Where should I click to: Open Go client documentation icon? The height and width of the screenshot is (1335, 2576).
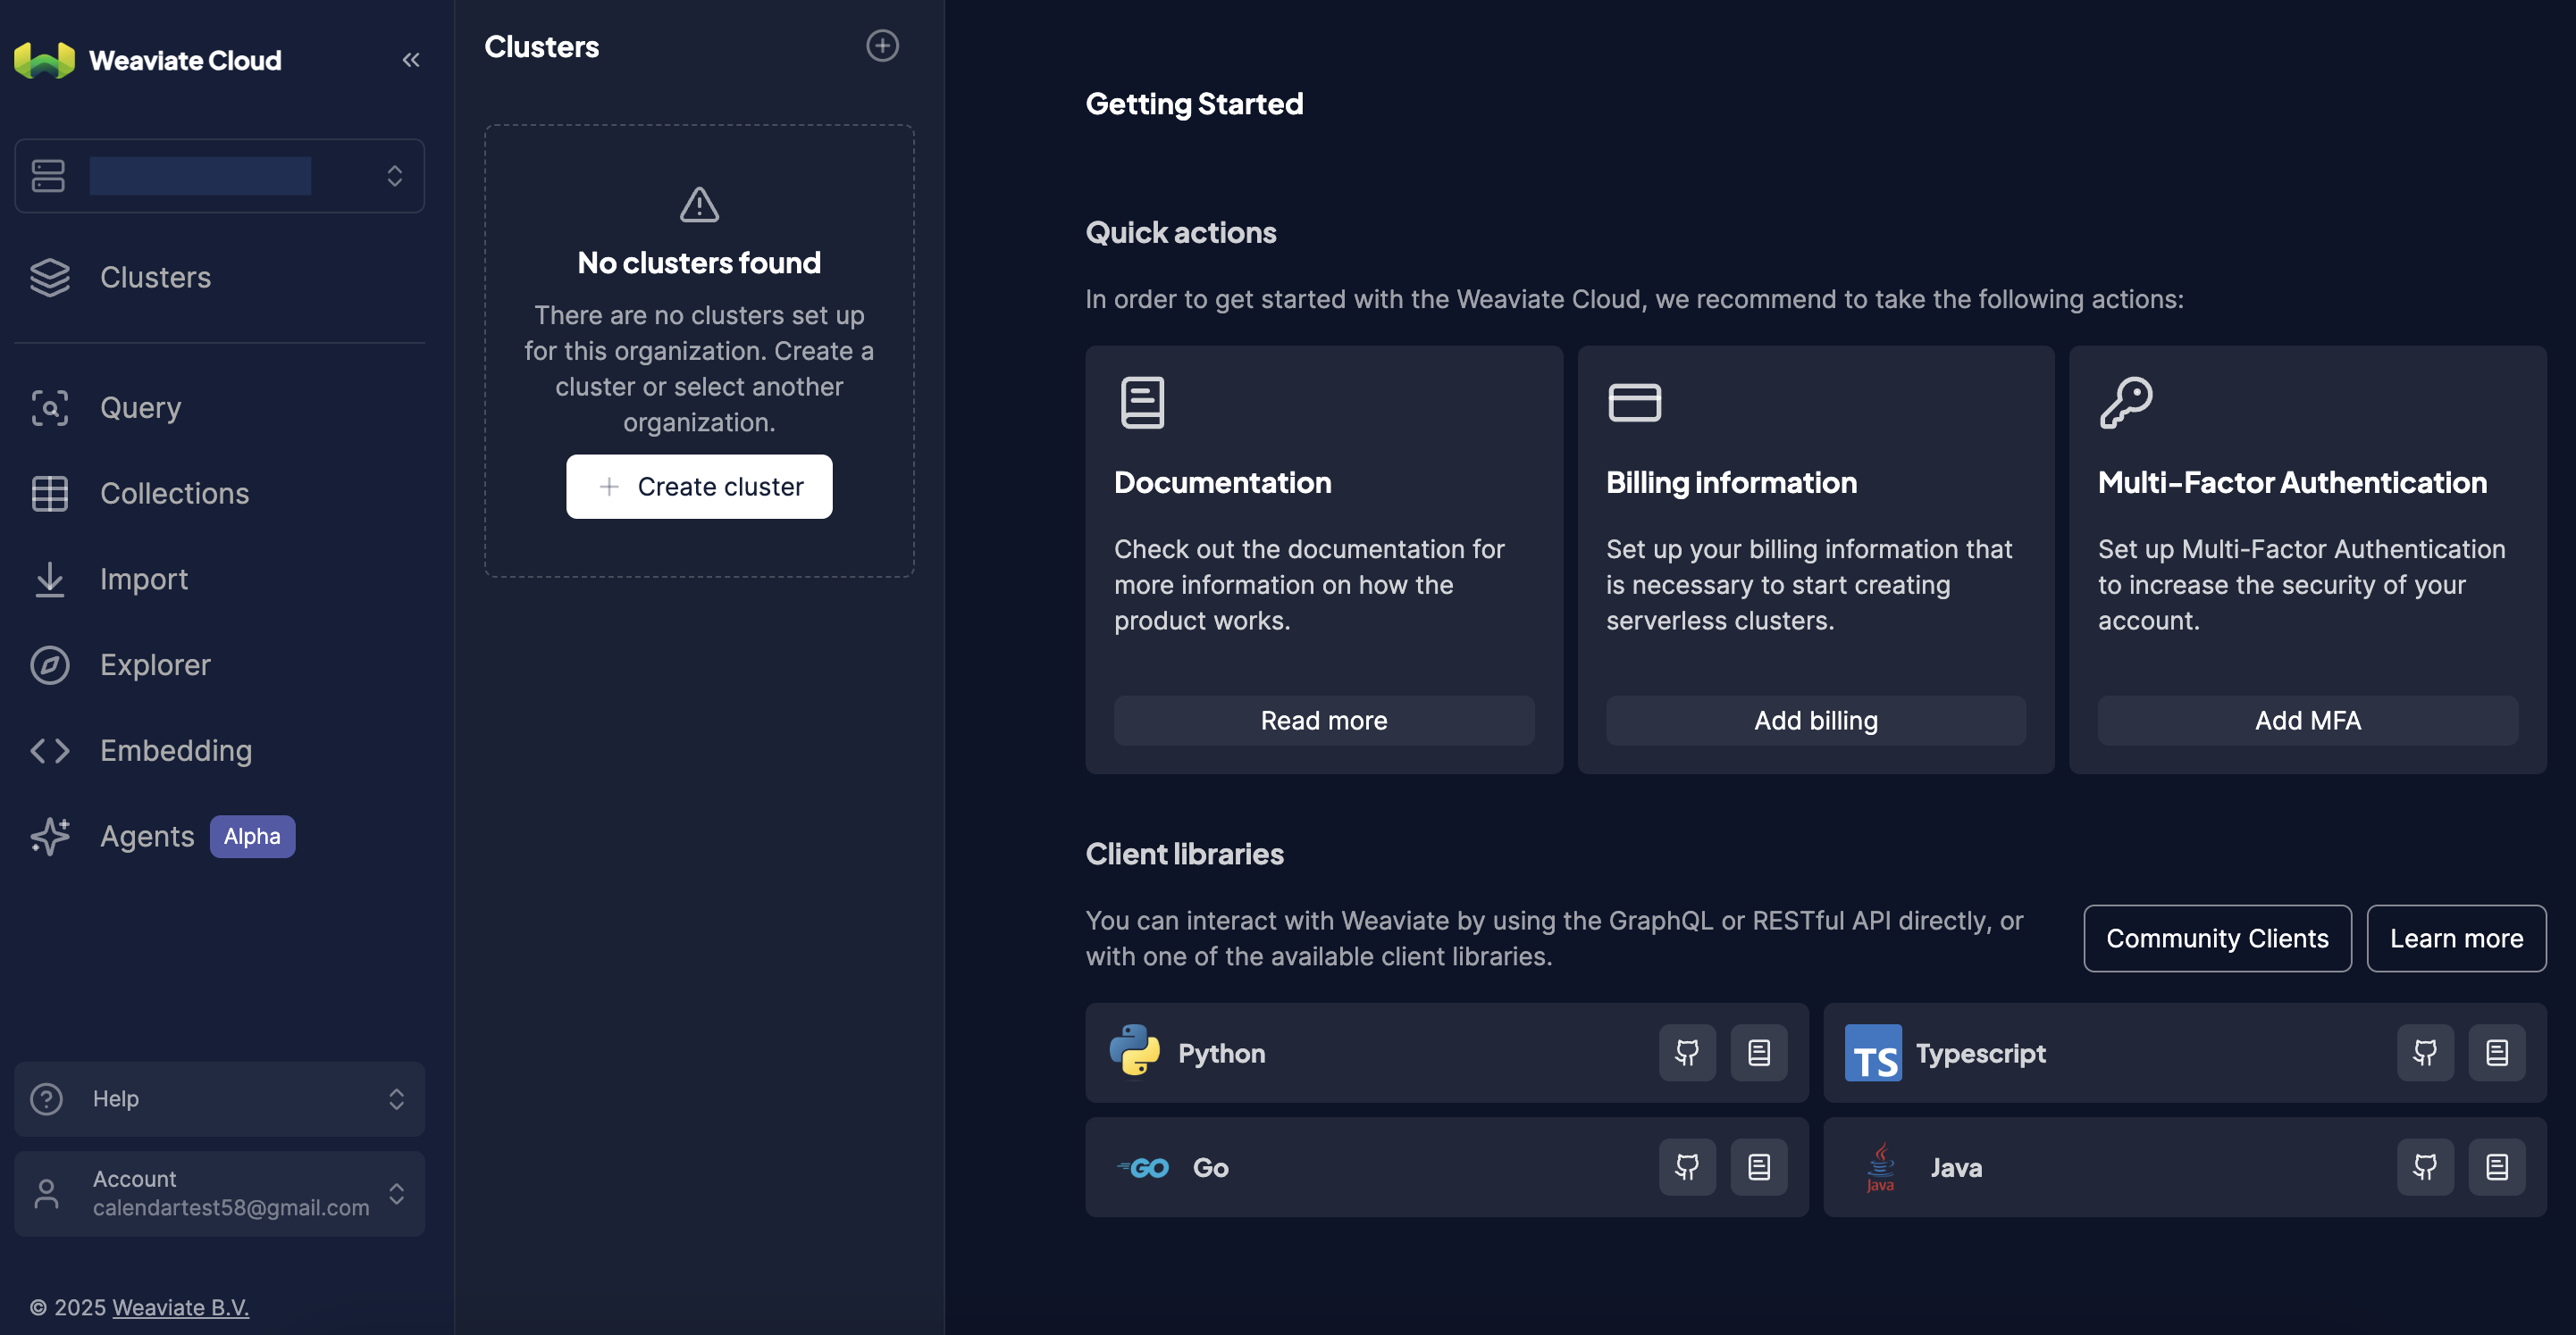pos(1758,1166)
